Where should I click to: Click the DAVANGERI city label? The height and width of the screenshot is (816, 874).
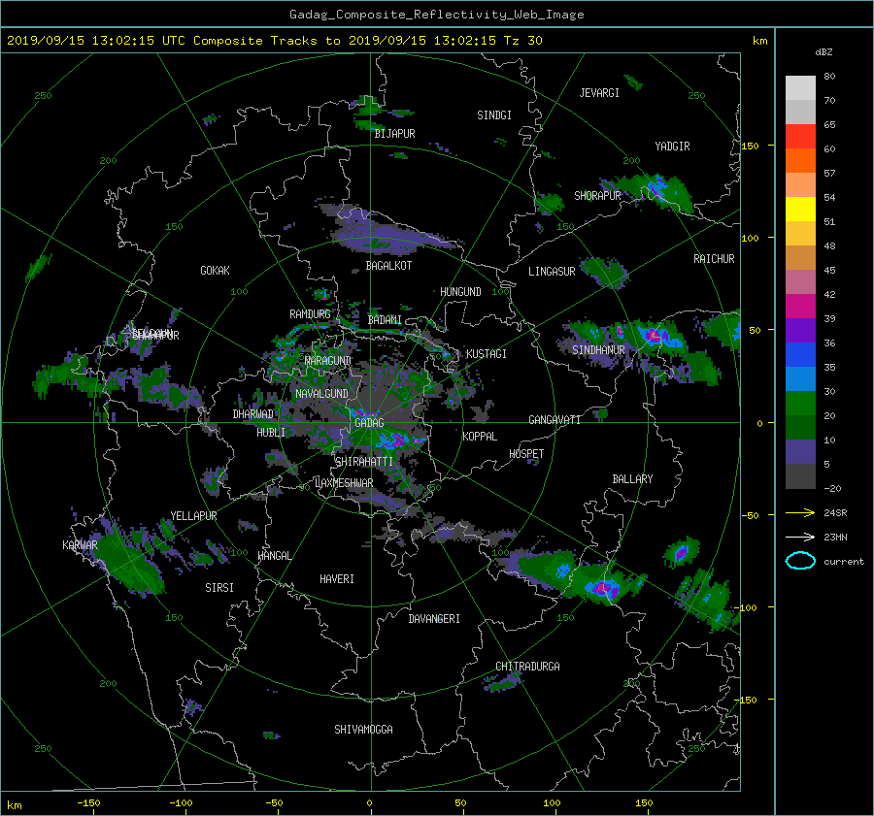(434, 619)
